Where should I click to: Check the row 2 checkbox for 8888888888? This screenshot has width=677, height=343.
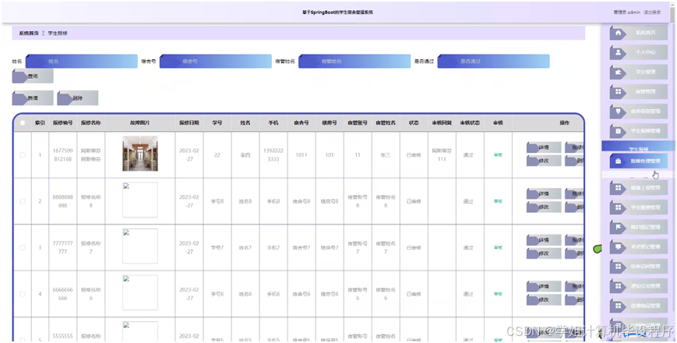click(23, 201)
